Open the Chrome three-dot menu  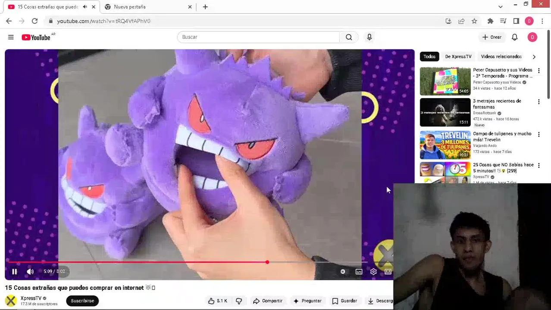click(x=542, y=21)
